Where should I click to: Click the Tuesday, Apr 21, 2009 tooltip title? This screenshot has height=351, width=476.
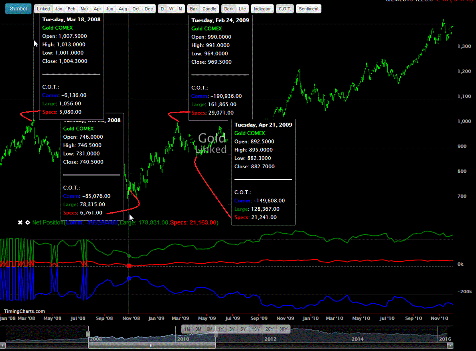click(x=263, y=125)
